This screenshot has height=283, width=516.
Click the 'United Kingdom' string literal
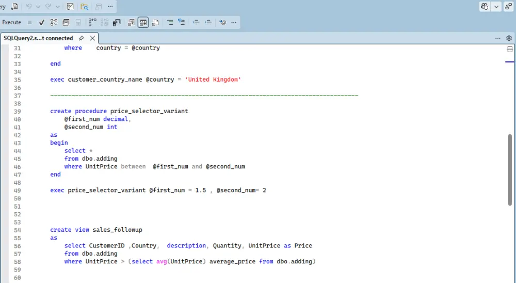[x=213, y=80]
